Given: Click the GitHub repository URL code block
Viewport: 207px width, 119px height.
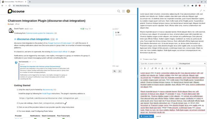Looking at the screenshot, I should [54, 98].
